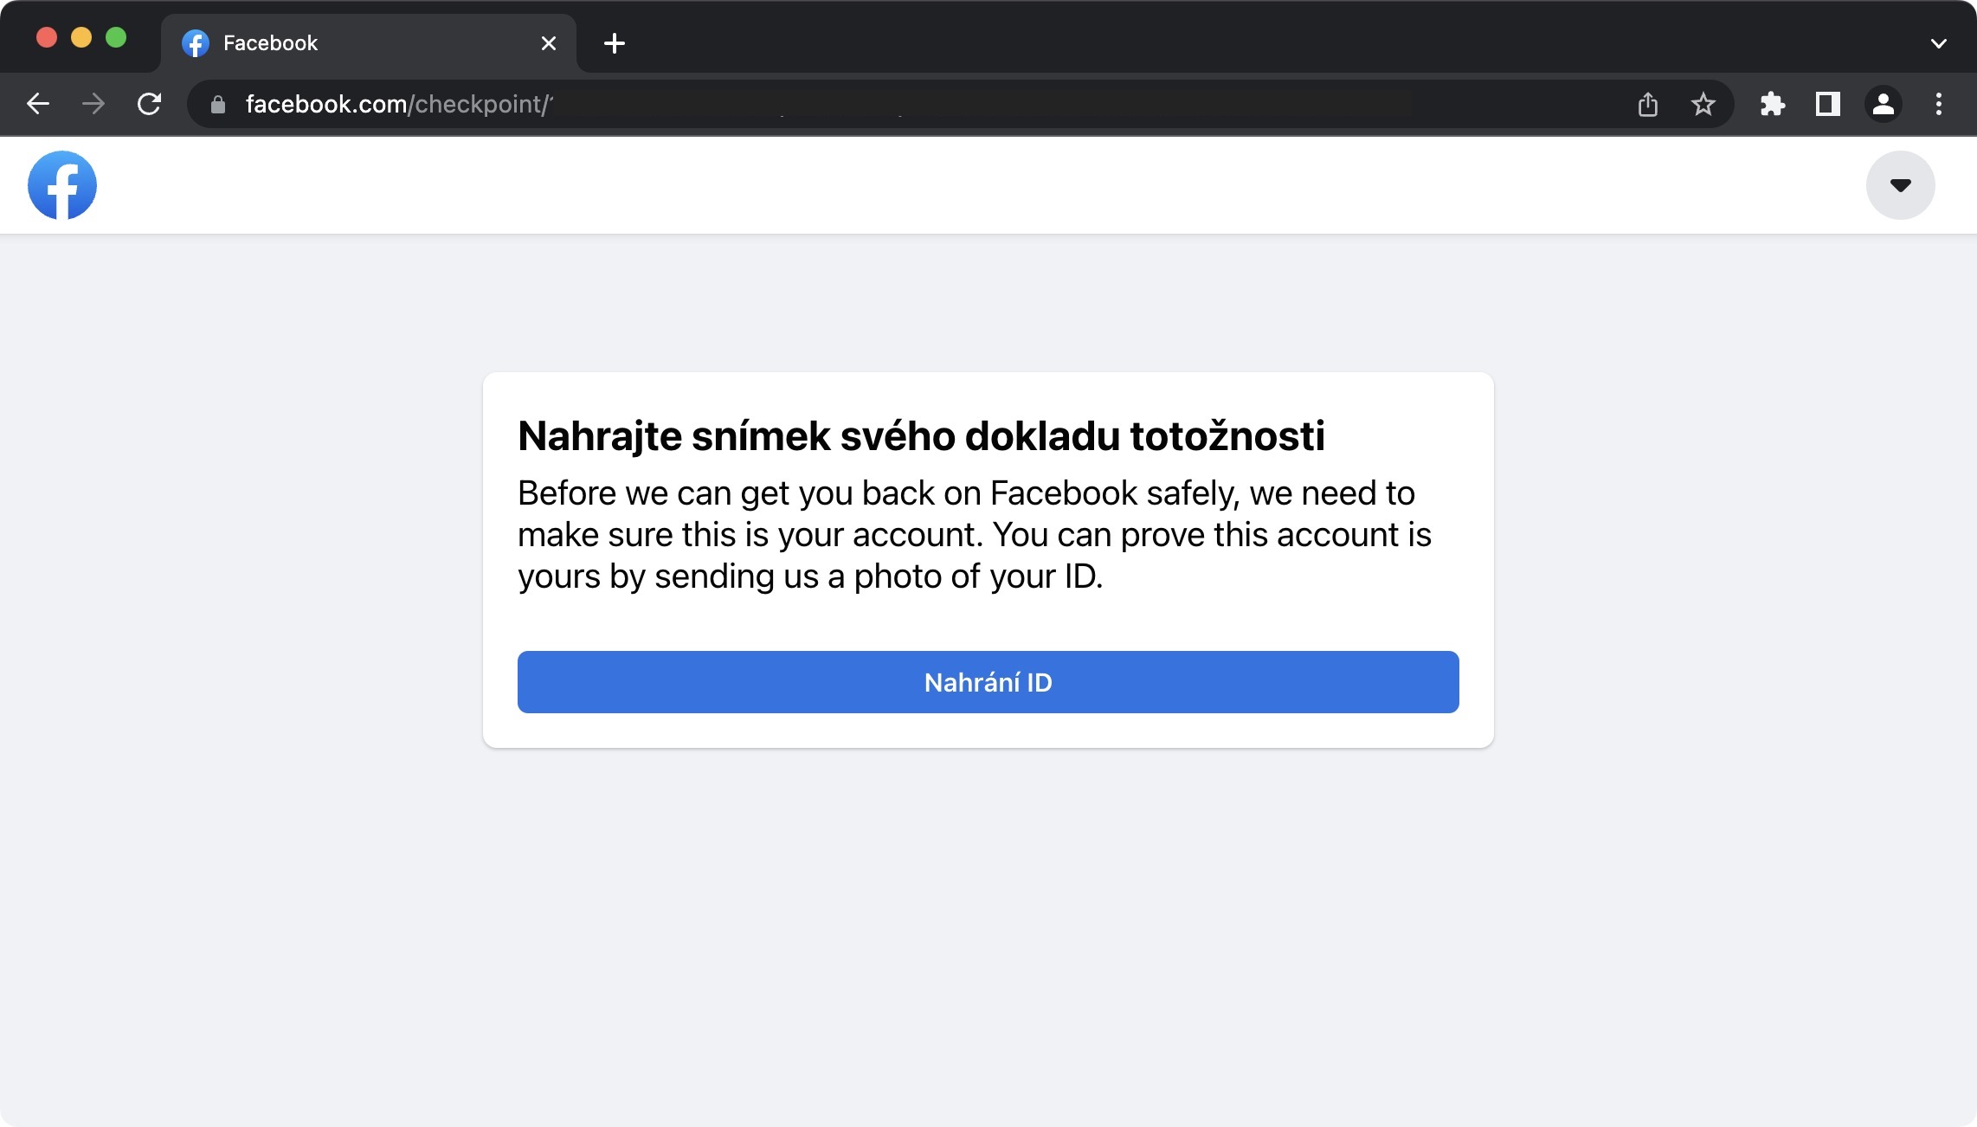Toggle the browser side panel
Viewport: 1977px width, 1127px height.
coord(1827,105)
